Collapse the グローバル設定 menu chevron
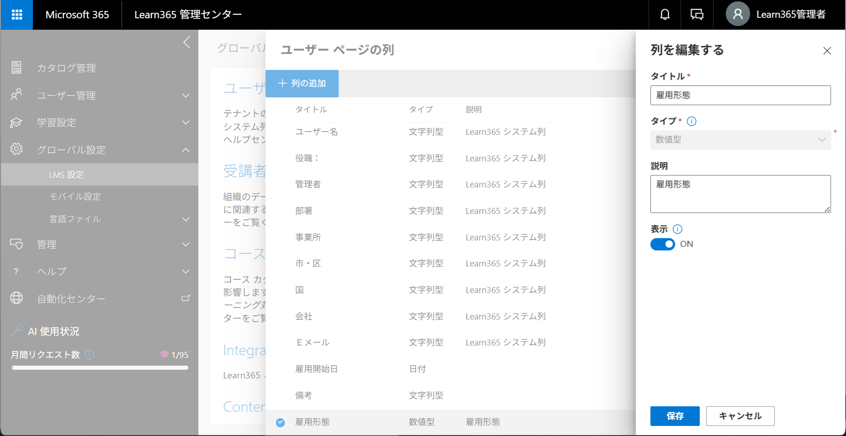Image resolution: width=846 pixels, height=436 pixels. [x=186, y=150]
